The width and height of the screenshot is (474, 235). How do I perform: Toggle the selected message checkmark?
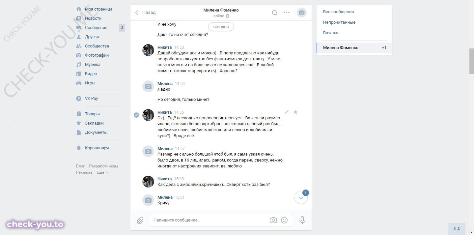136,115
